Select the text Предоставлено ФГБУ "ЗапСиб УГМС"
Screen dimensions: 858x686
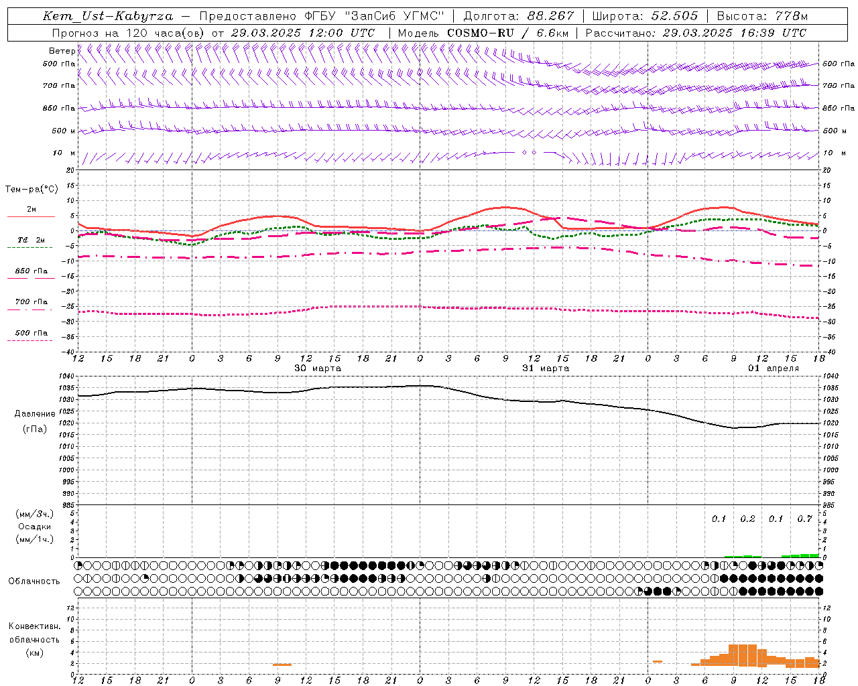coord(322,16)
